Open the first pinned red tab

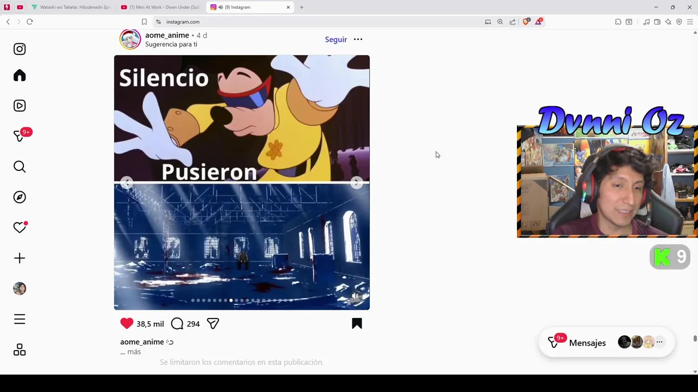click(7, 7)
